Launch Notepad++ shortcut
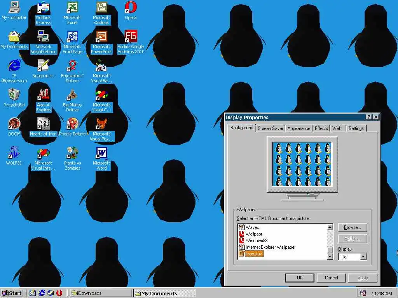The width and height of the screenshot is (398, 298). tap(44, 69)
